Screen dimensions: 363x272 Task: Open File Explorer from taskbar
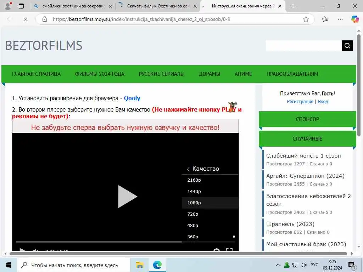(140, 265)
